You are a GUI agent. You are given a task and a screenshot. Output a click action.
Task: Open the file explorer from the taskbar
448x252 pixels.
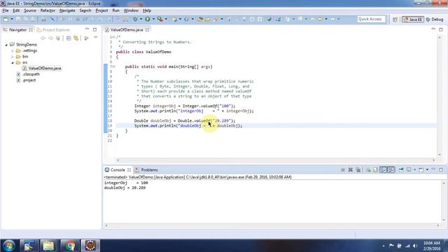48,246
